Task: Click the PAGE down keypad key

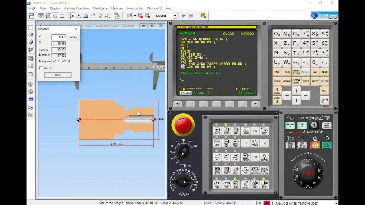Action: [x=277, y=100]
